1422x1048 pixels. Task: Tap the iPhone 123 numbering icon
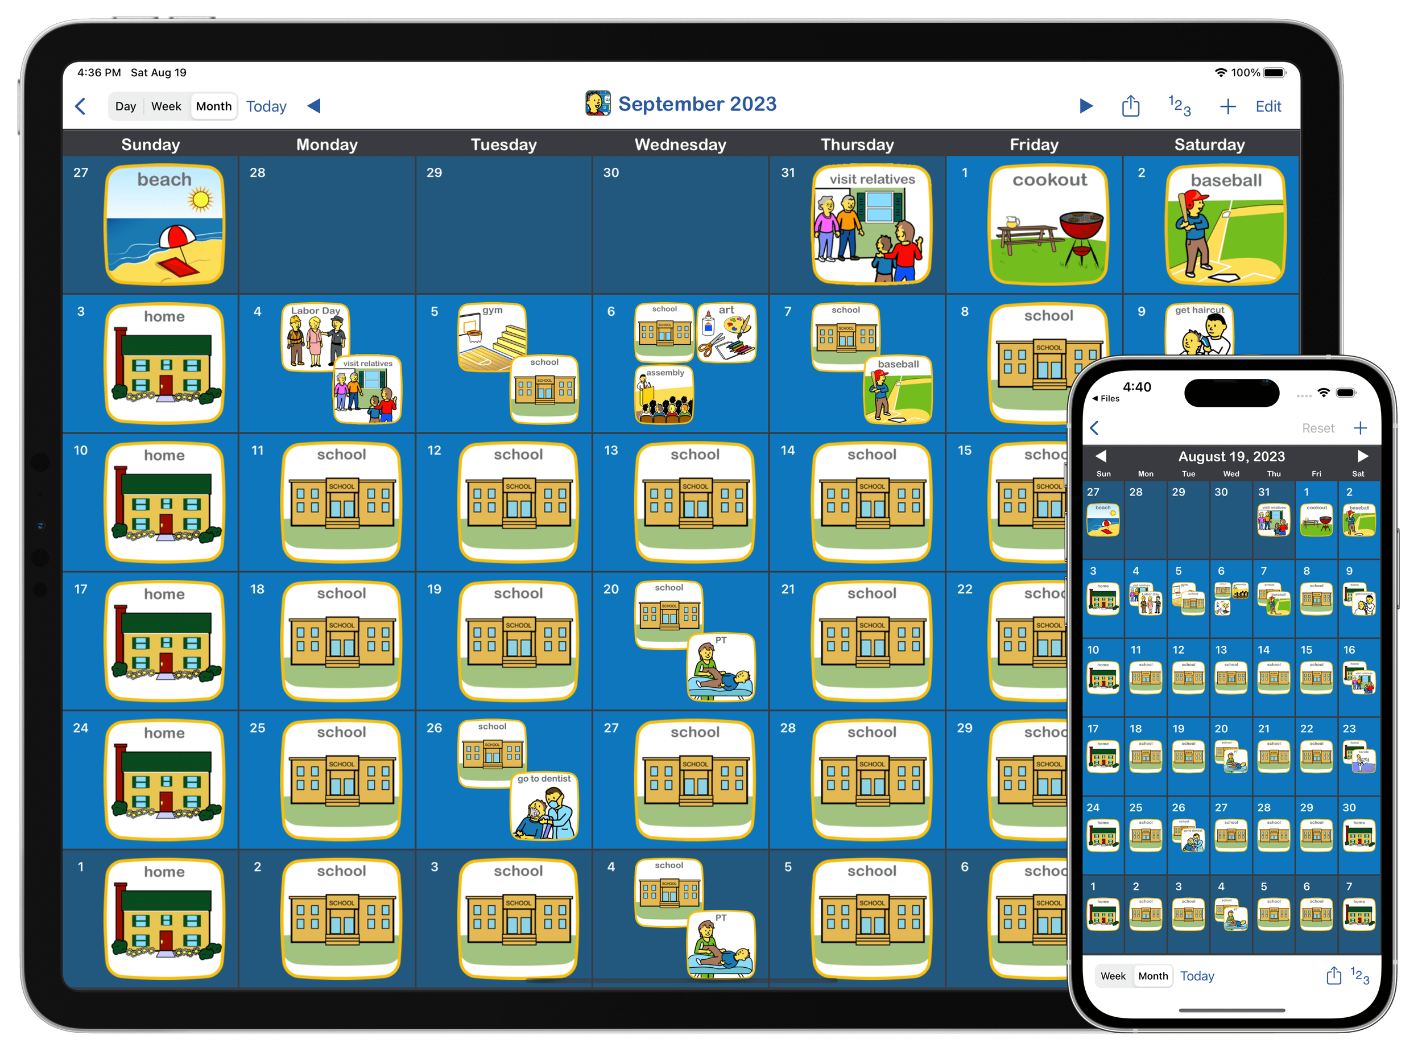tap(1359, 976)
